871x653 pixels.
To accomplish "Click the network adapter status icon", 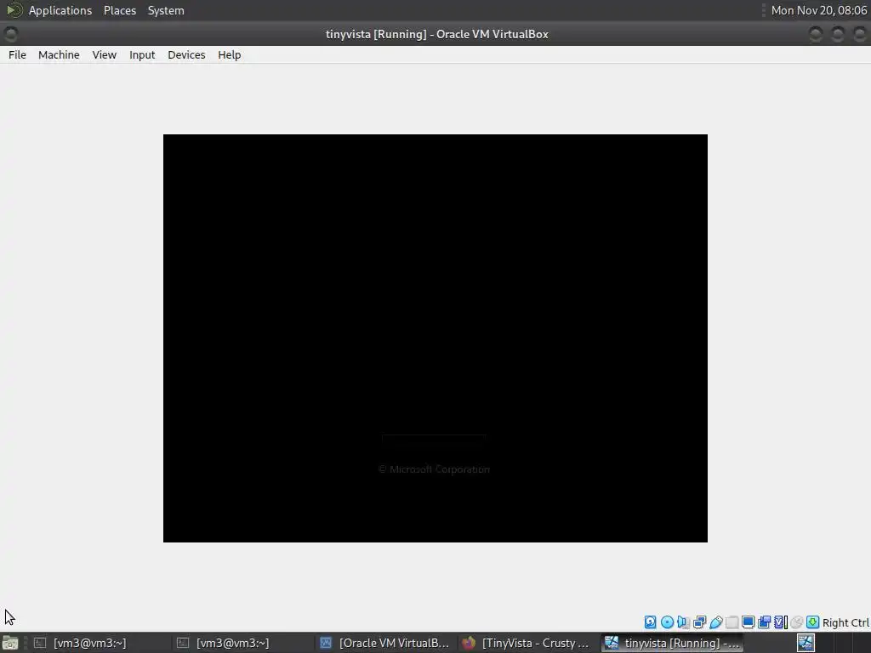I will click(x=699, y=622).
